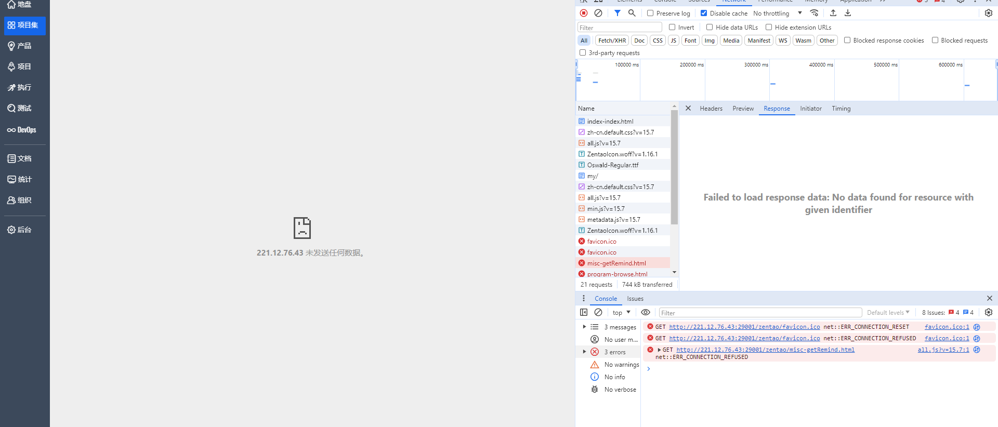Toggle the console sidebar icon
998x427 pixels.
tap(584, 313)
